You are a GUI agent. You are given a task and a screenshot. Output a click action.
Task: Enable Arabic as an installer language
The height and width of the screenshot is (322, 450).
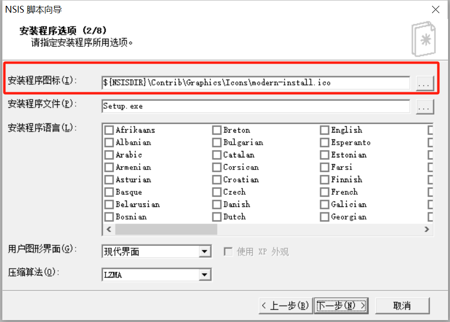tap(109, 154)
